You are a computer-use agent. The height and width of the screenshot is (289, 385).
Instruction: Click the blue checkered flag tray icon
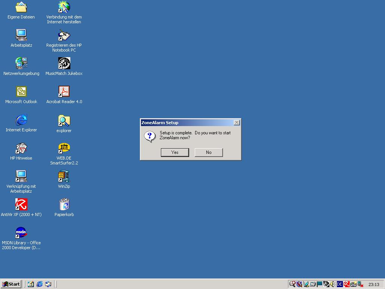(x=319, y=284)
